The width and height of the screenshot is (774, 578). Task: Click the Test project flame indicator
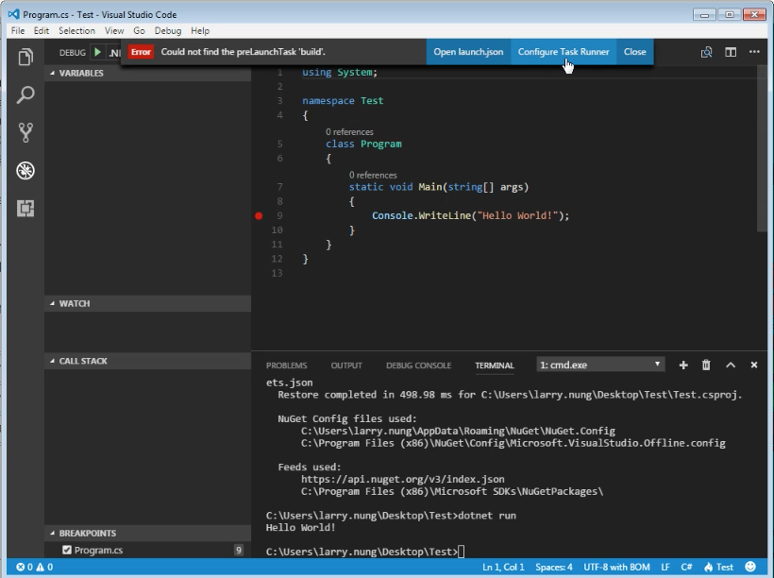click(x=718, y=567)
